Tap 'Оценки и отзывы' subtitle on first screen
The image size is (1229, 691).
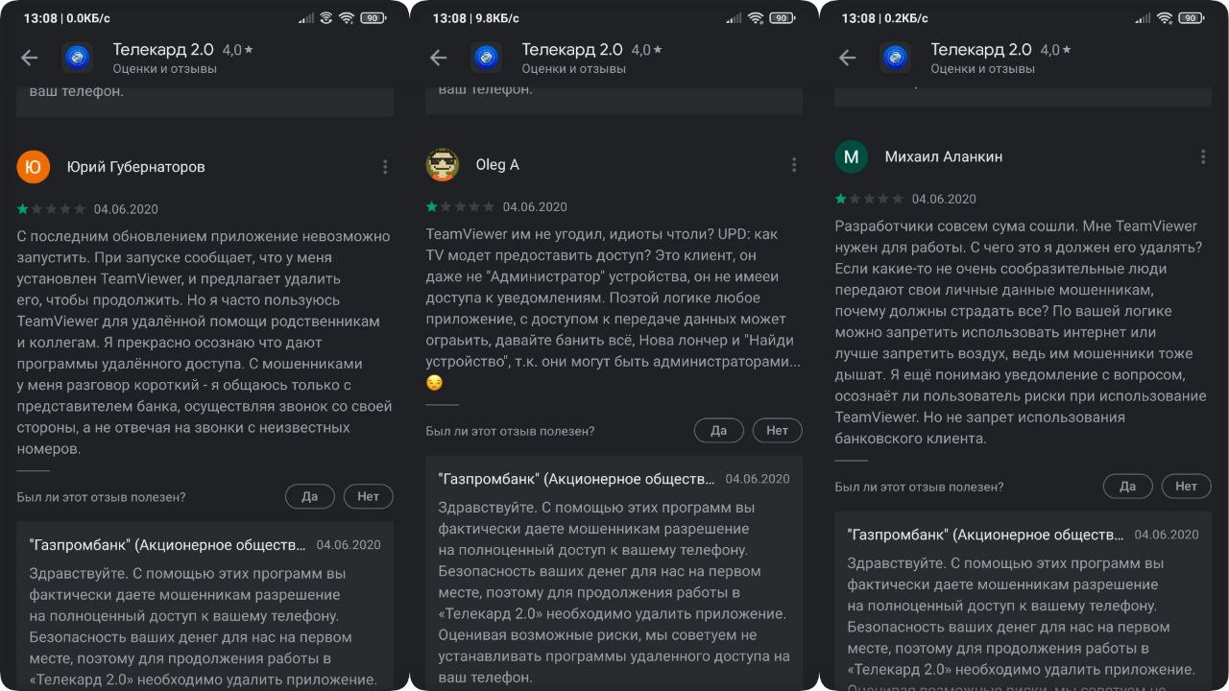coord(164,70)
